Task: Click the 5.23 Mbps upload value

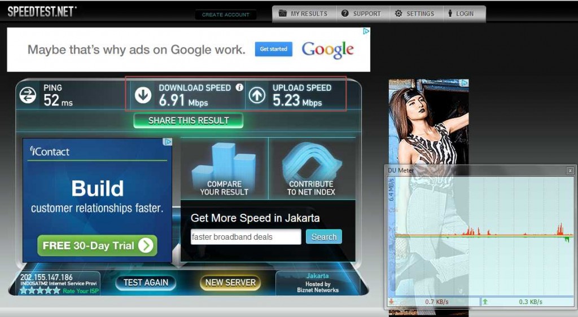Action: (297, 100)
